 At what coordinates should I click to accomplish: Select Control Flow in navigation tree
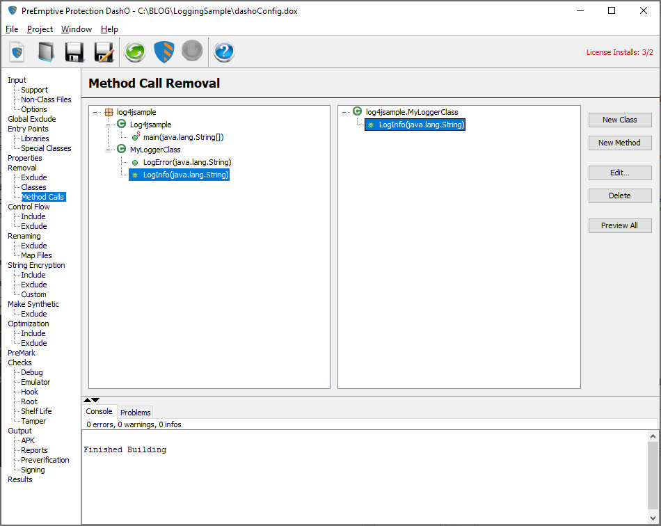[29, 207]
